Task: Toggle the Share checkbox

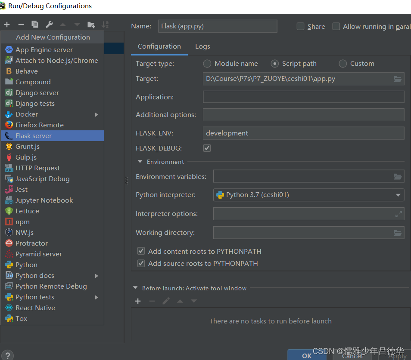Action: (300, 26)
